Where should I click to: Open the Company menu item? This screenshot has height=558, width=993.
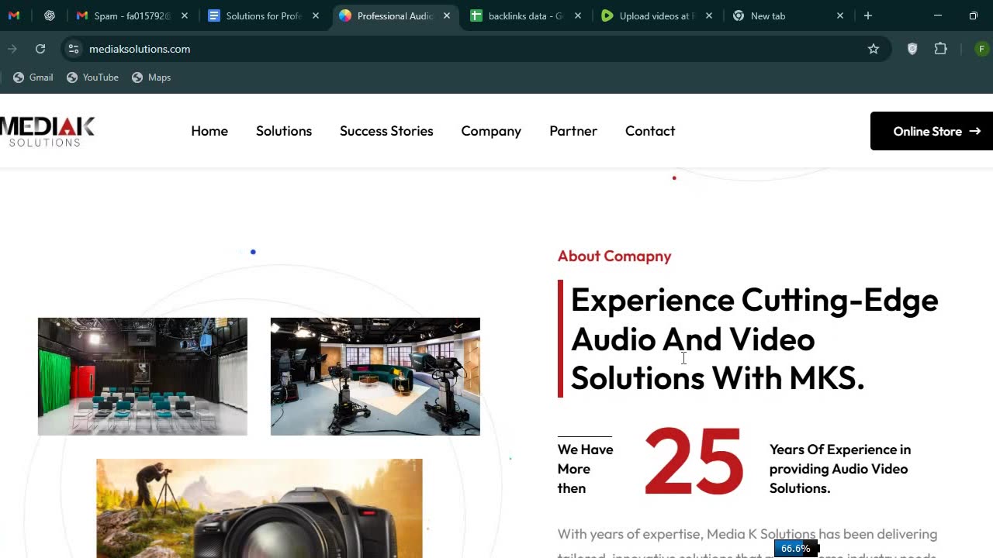pyautogui.click(x=491, y=131)
